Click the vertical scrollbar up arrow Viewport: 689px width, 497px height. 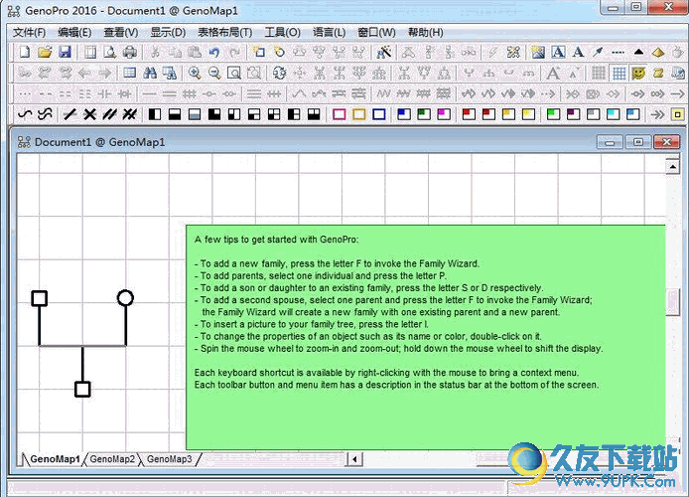coord(673,167)
